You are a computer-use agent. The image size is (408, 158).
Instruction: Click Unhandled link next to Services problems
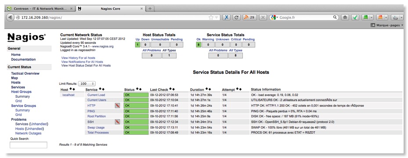click(x=39, y=124)
